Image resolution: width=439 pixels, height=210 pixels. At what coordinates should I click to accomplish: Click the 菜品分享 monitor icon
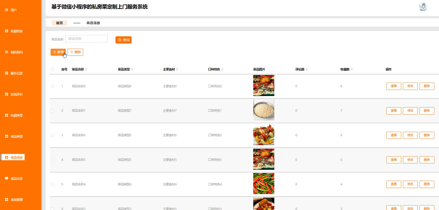coord(7,179)
